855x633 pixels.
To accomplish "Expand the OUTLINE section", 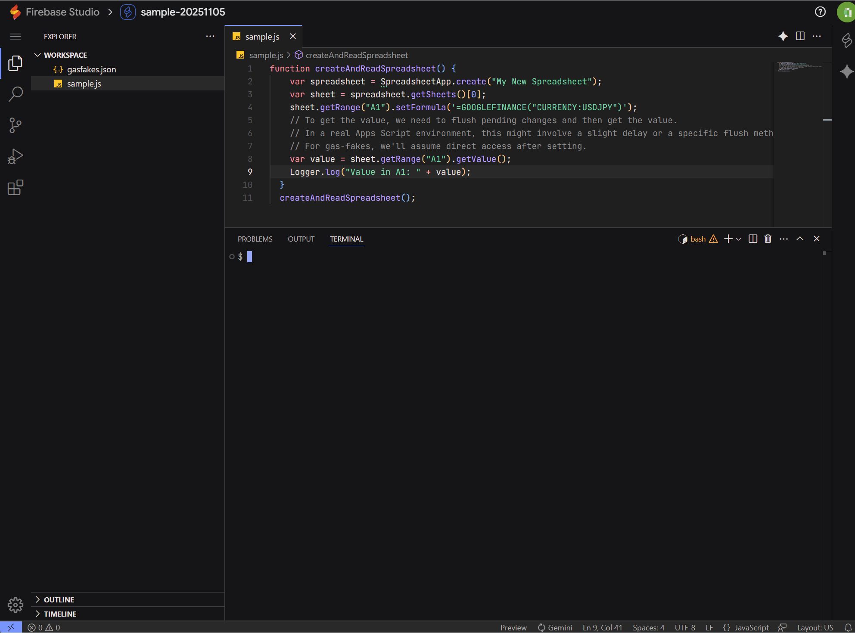I will coord(59,600).
